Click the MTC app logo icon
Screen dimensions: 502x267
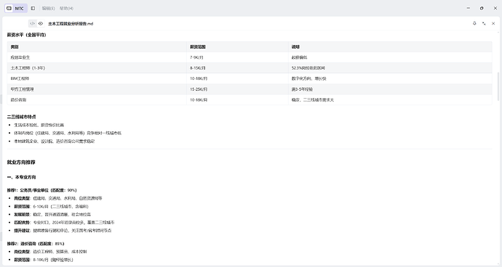(9, 8)
